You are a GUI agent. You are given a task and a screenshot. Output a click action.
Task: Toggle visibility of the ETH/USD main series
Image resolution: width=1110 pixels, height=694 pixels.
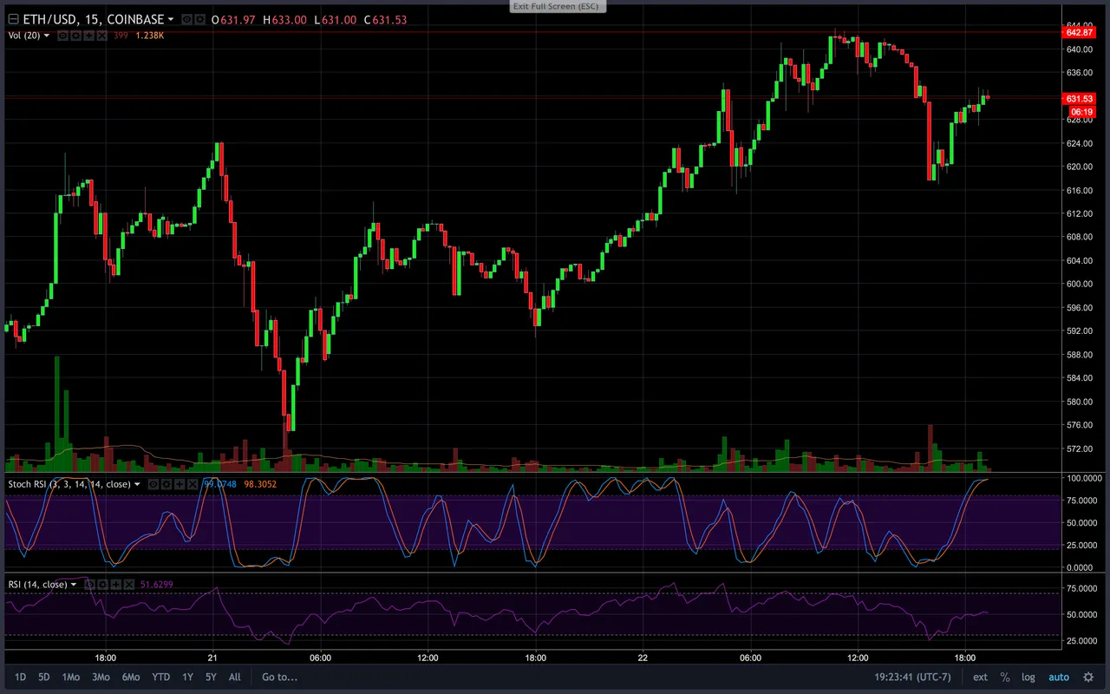click(x=186, y=19)
